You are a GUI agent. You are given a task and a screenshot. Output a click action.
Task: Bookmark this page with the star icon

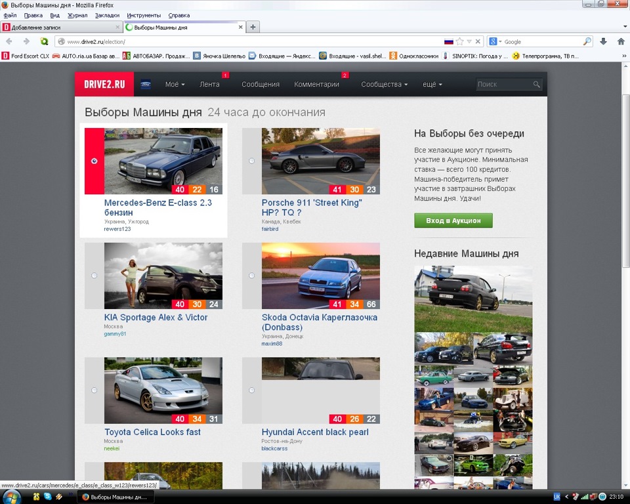click(459, 41)
